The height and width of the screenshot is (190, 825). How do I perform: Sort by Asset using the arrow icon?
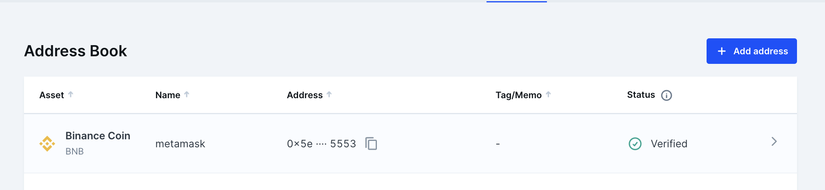(x=70, y=95)
